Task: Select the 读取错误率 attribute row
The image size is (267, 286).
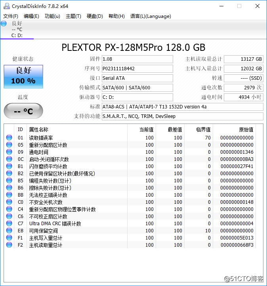Action: click(130, 137)
